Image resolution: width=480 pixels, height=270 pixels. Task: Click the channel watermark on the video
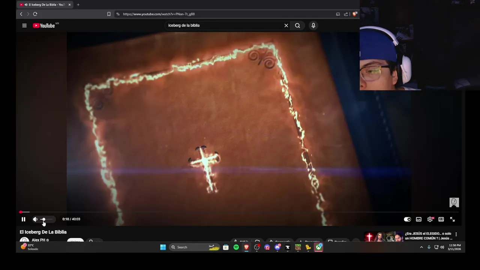[x=454, y=202]
